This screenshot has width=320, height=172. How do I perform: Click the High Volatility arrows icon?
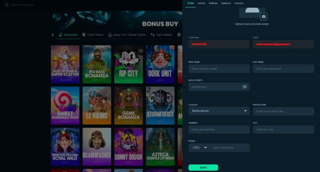pos(152,35)
